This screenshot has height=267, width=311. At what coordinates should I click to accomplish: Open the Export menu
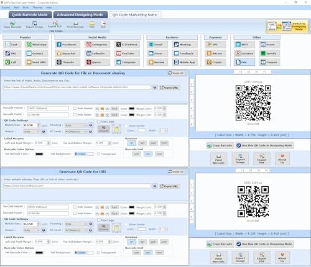coord(6,7)
